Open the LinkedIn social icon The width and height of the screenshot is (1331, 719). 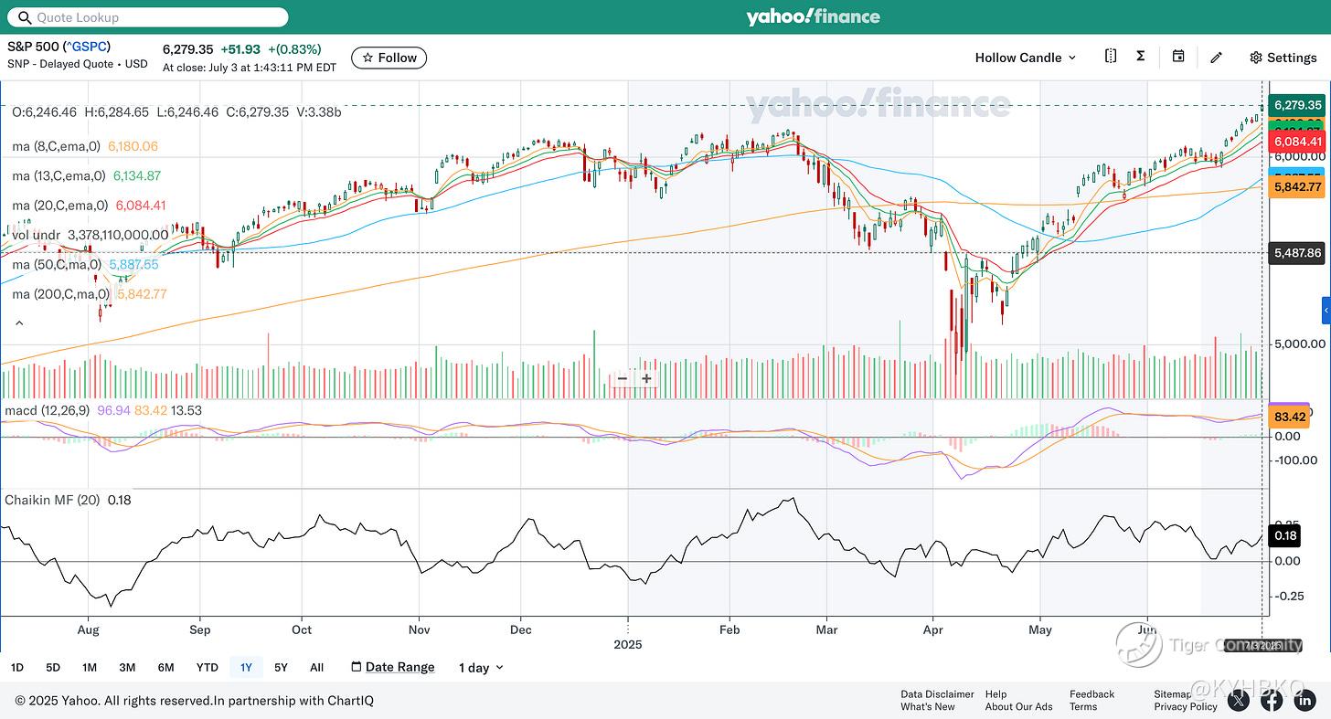(x=1304, y=701)
